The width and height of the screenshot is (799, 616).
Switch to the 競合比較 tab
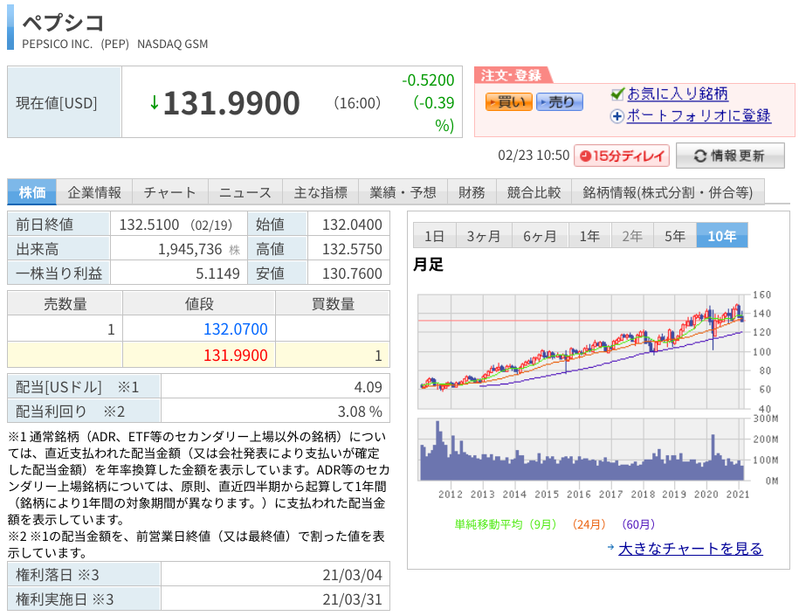534,192
